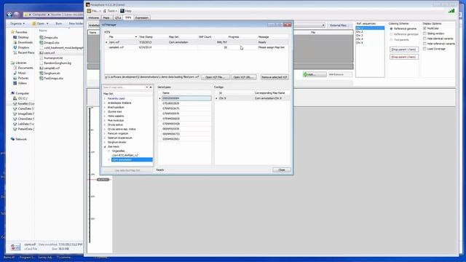The image size is (466, 262).
Task: Select Reference genotype coloring scheme
Action: pos(391,34)
